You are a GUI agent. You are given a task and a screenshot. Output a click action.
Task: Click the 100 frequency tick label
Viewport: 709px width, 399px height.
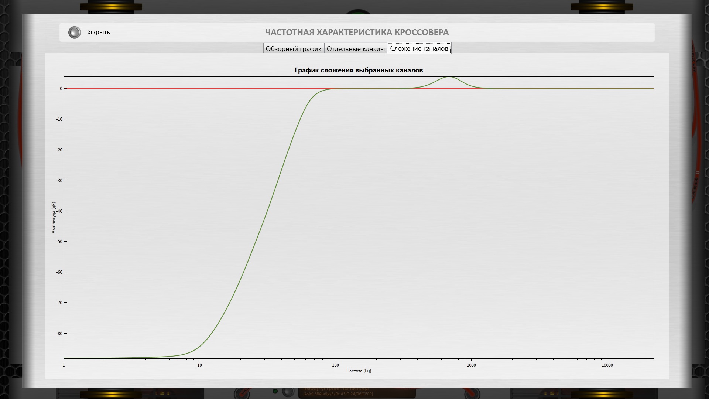point(335,365)
